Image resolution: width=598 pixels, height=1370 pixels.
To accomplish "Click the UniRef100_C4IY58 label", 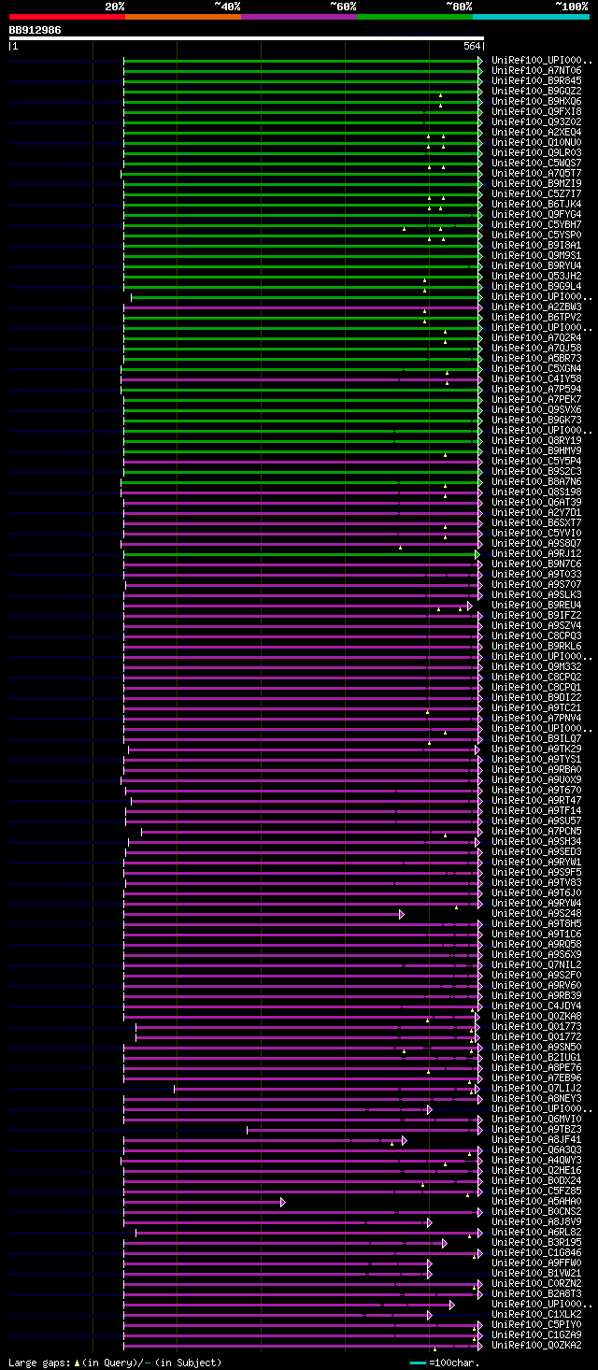I will click(x=535, y=378).
